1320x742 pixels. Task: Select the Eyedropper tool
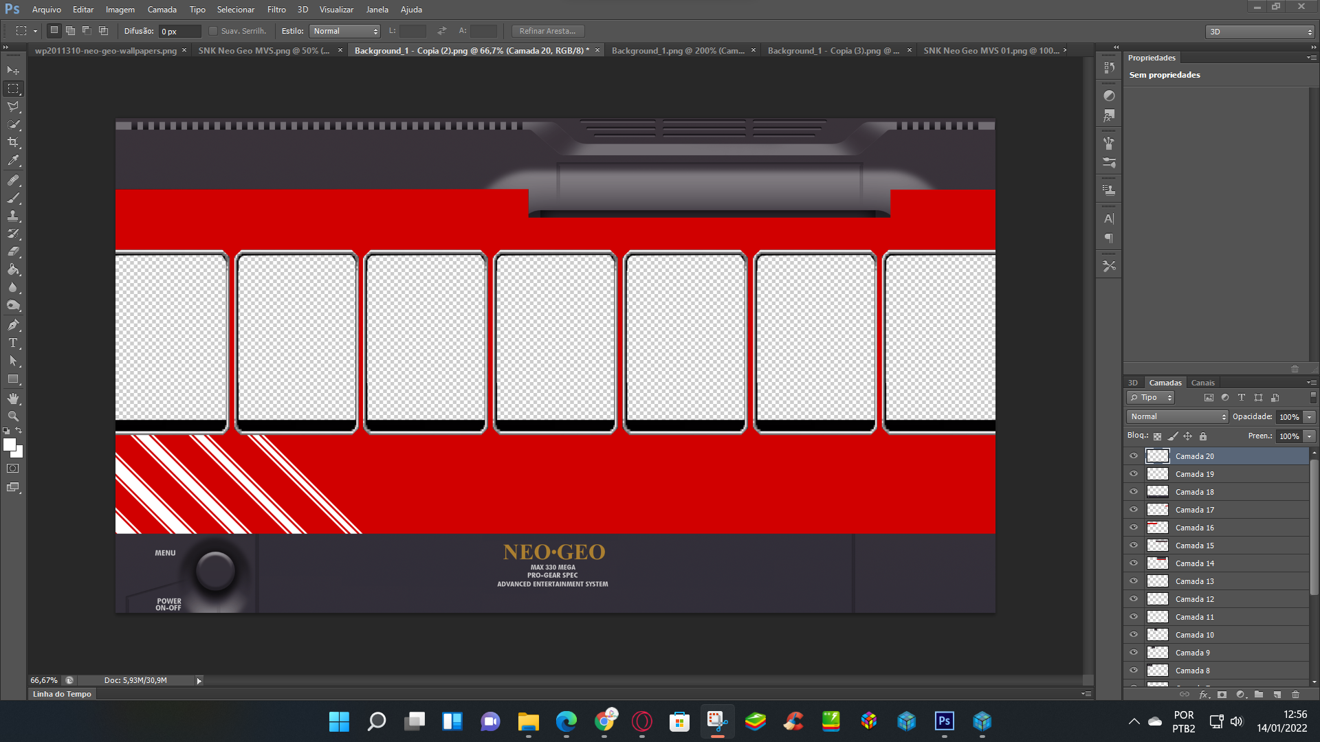pos(13,161)
